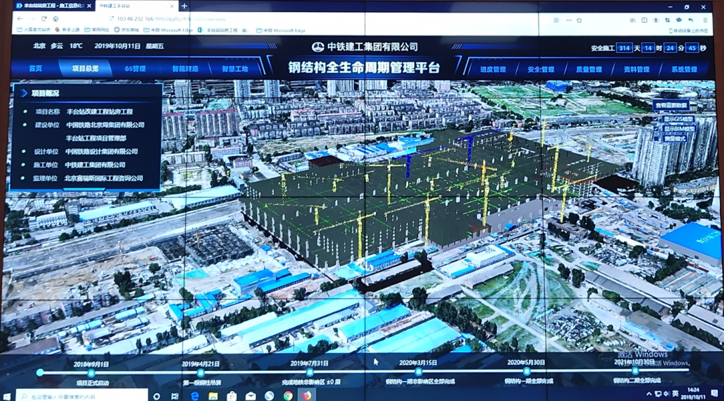Open the Mail app on the taskbar
This screenshot has width=724, height=401.
coord(250,396)
